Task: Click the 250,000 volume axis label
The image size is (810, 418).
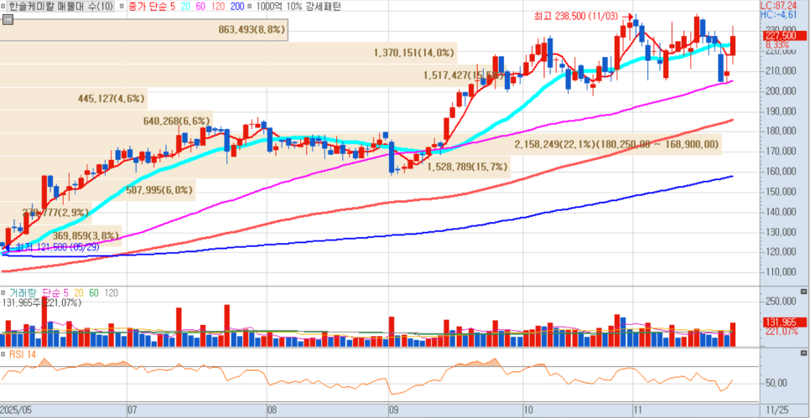Action: click(781, 302)
